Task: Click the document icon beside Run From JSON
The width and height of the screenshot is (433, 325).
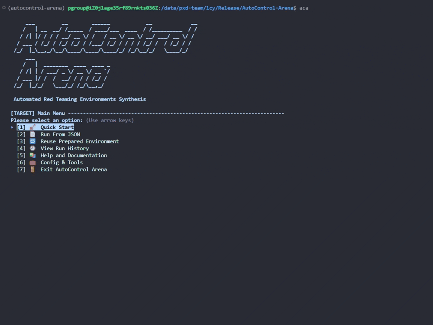Action: click(x=32, y=134)
